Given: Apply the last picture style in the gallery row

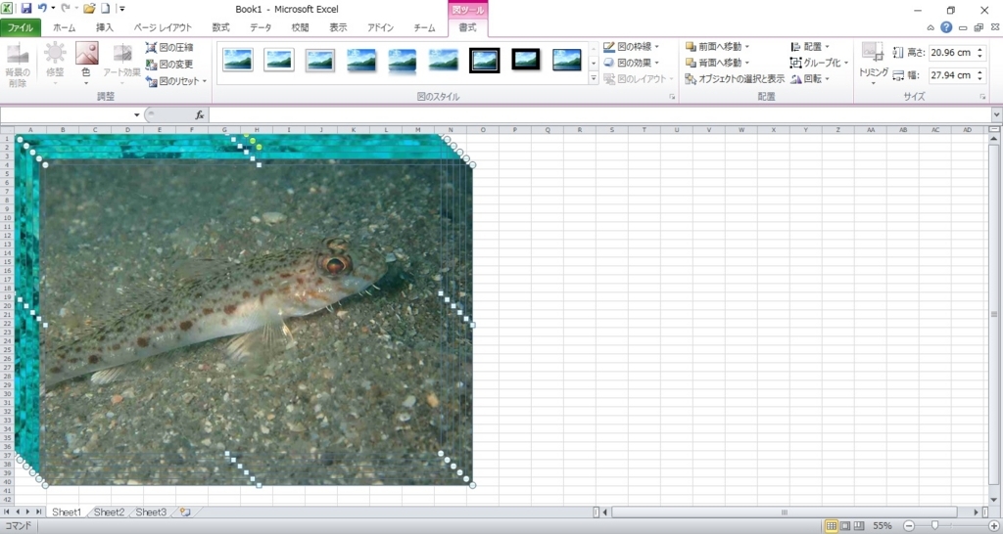Looking at the screenshot, I should [567, 60].
